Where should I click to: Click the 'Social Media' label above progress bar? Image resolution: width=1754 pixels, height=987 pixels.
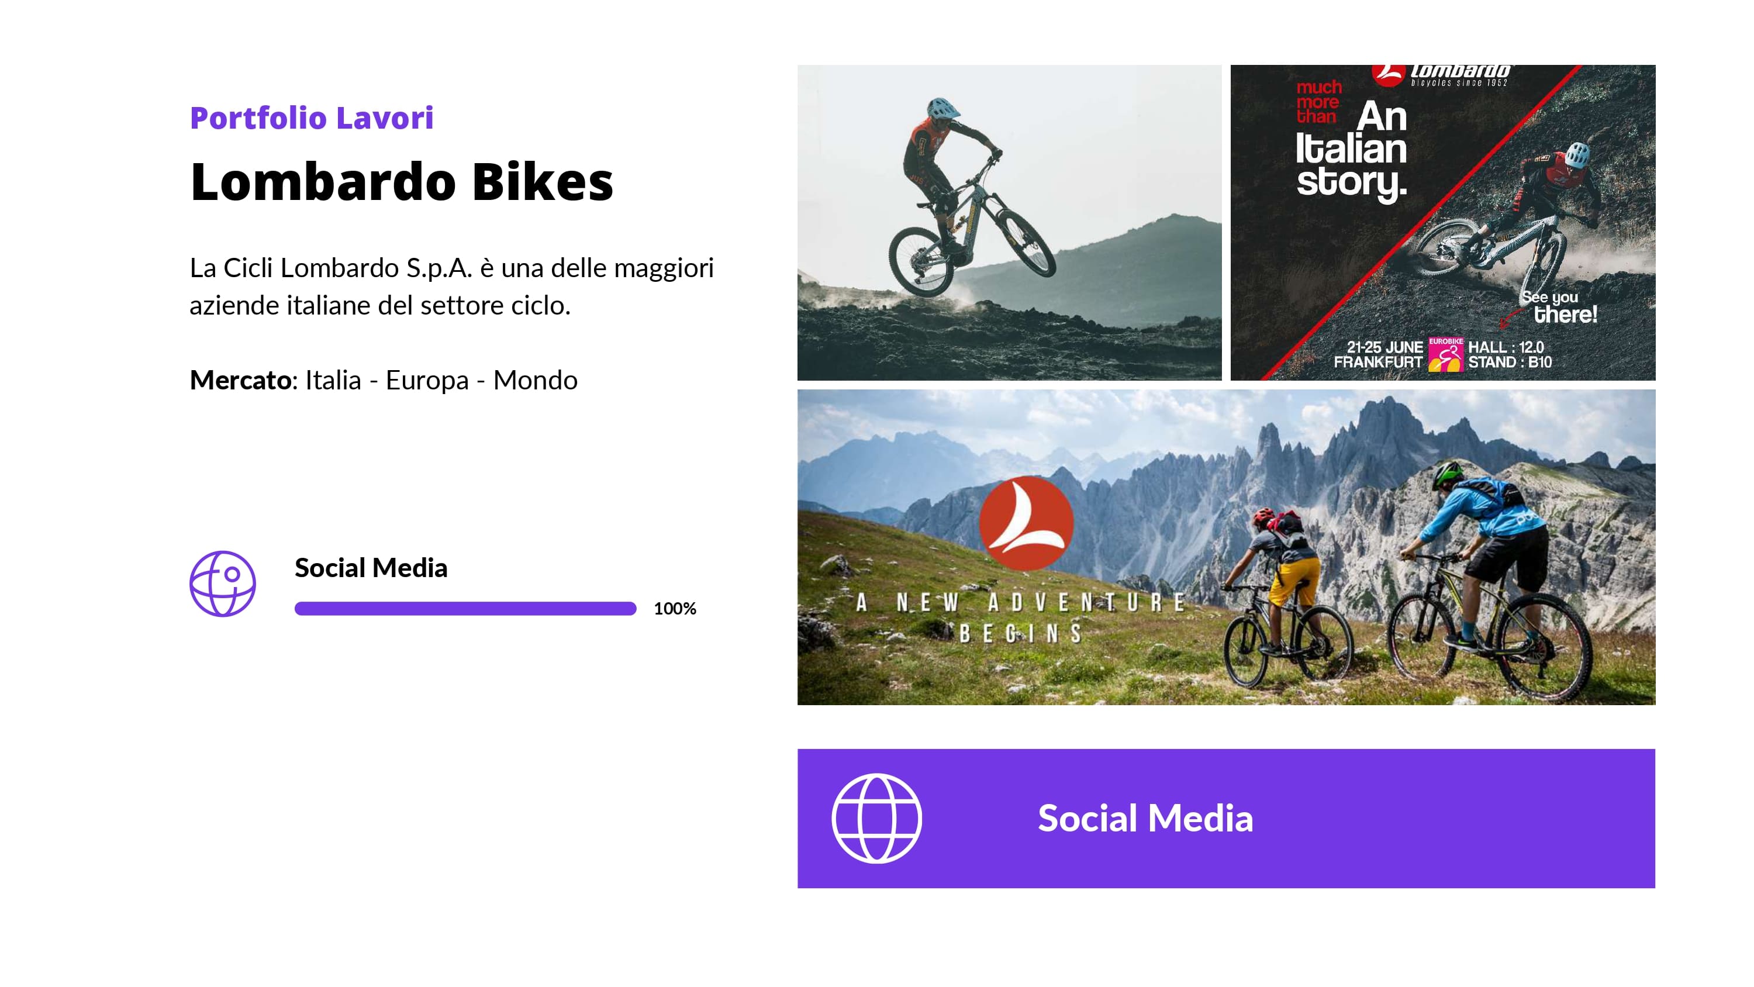[x=371, y=567]
